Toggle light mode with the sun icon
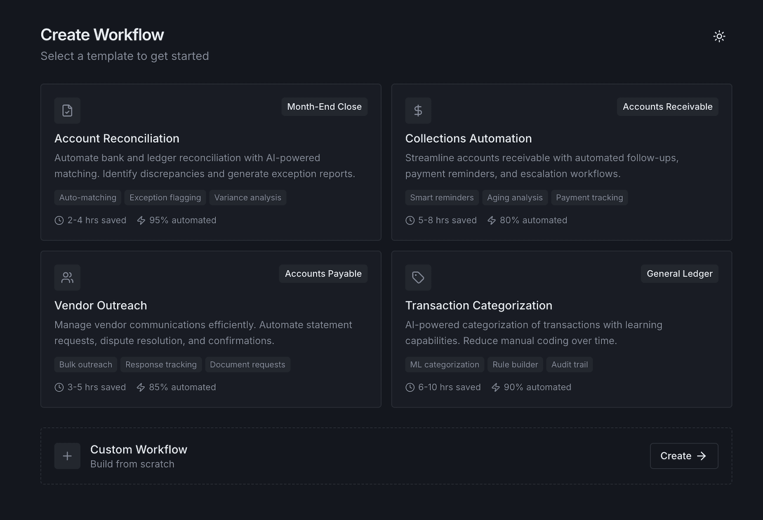Screen dimensions: 763x520 [719, 36]
